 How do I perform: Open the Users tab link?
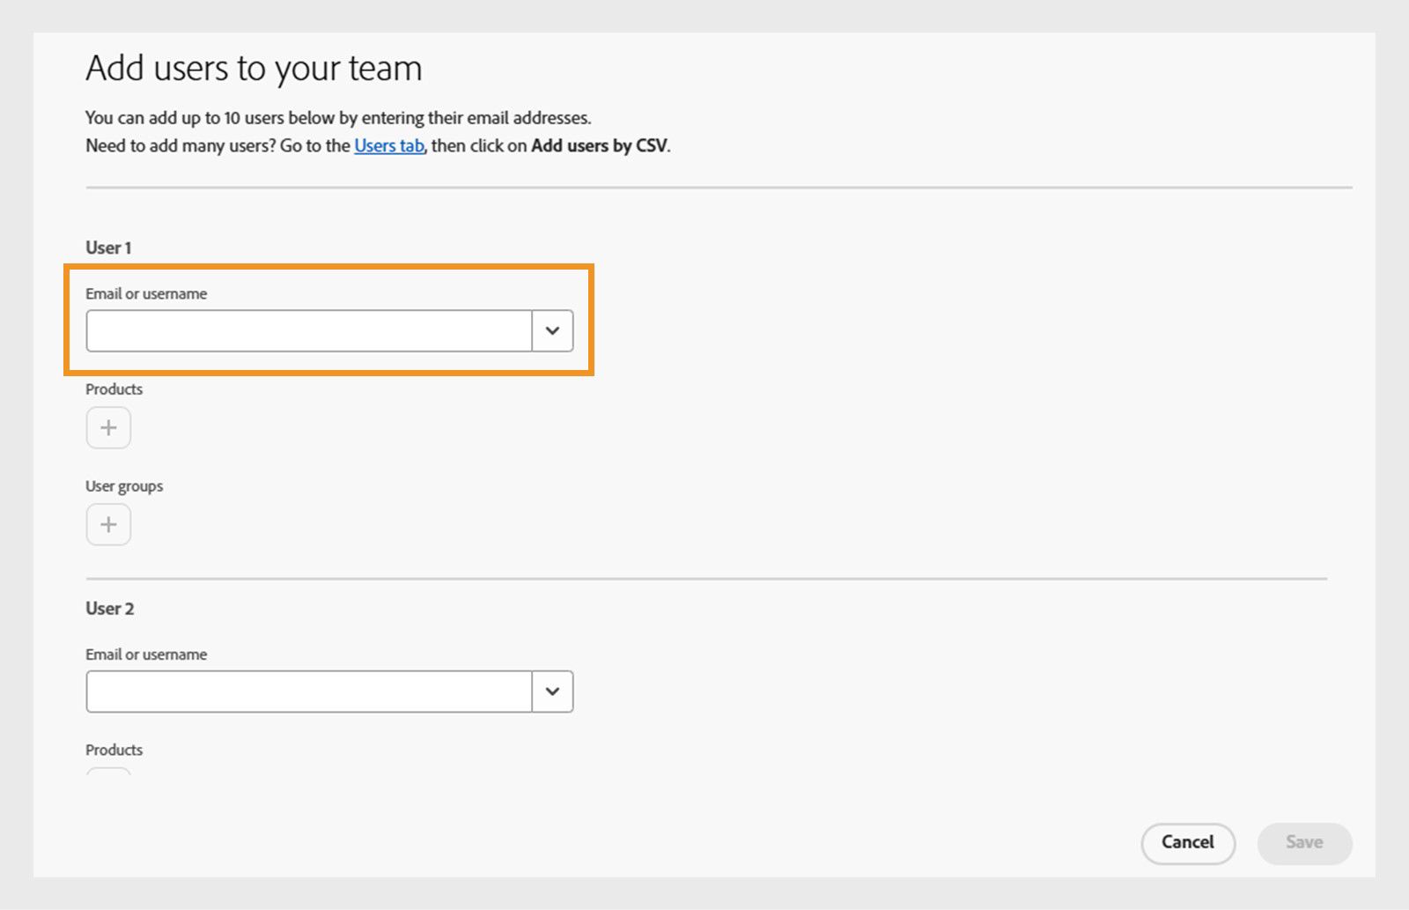tap(389, 146)
